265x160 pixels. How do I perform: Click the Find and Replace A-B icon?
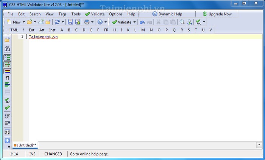point(189,22)
